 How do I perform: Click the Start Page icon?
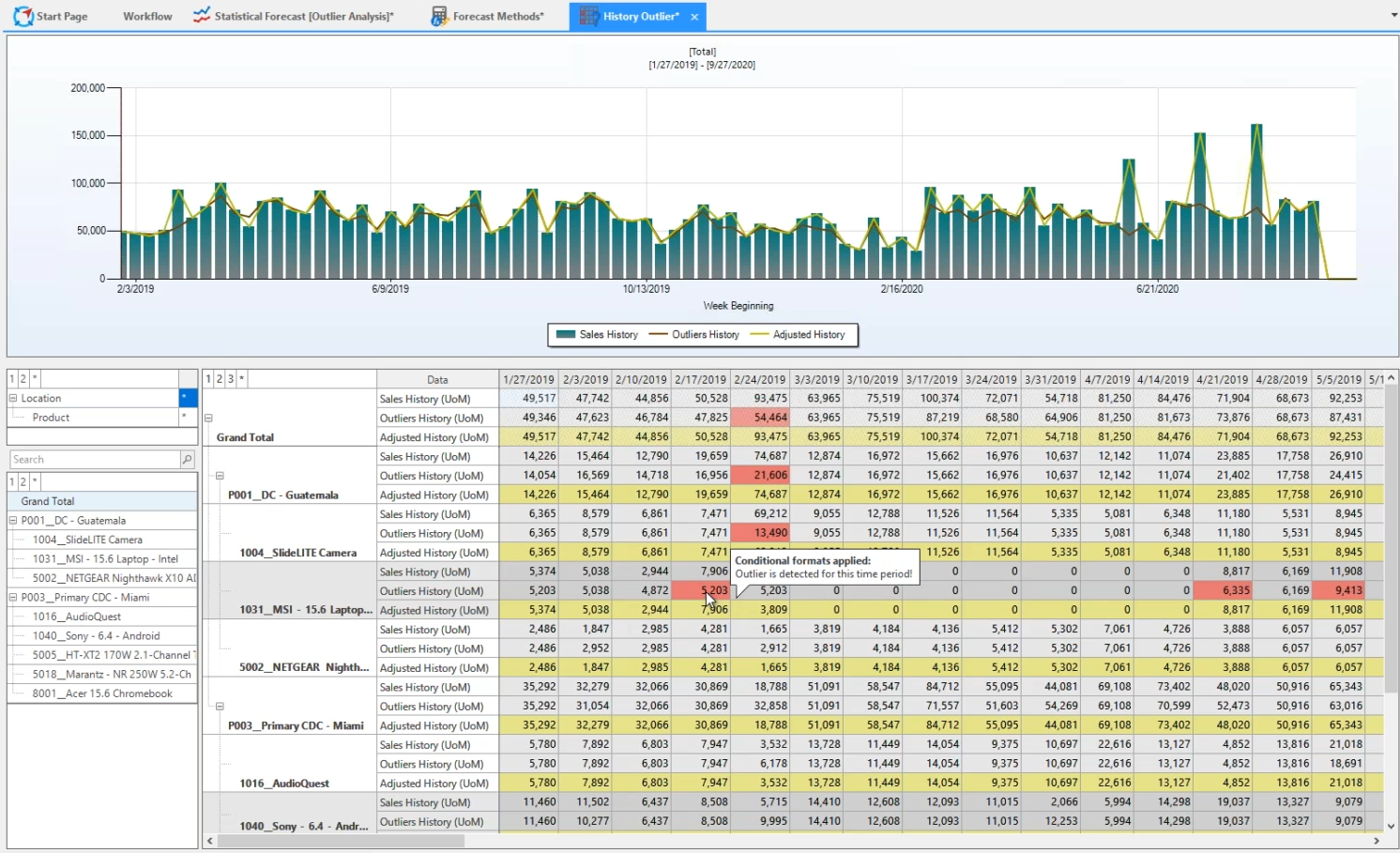click(x=23, y=16)
